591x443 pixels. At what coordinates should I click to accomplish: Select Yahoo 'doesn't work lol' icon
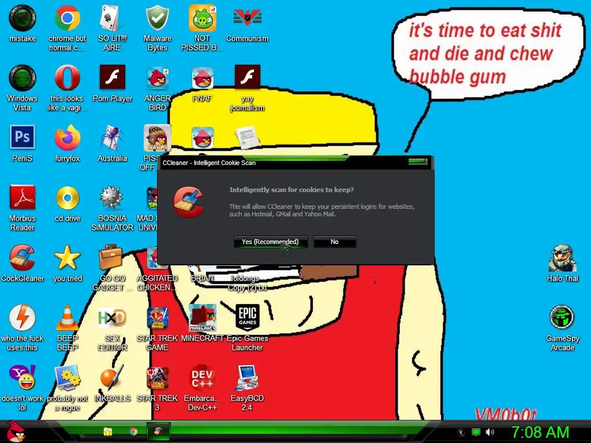point(23,388)
